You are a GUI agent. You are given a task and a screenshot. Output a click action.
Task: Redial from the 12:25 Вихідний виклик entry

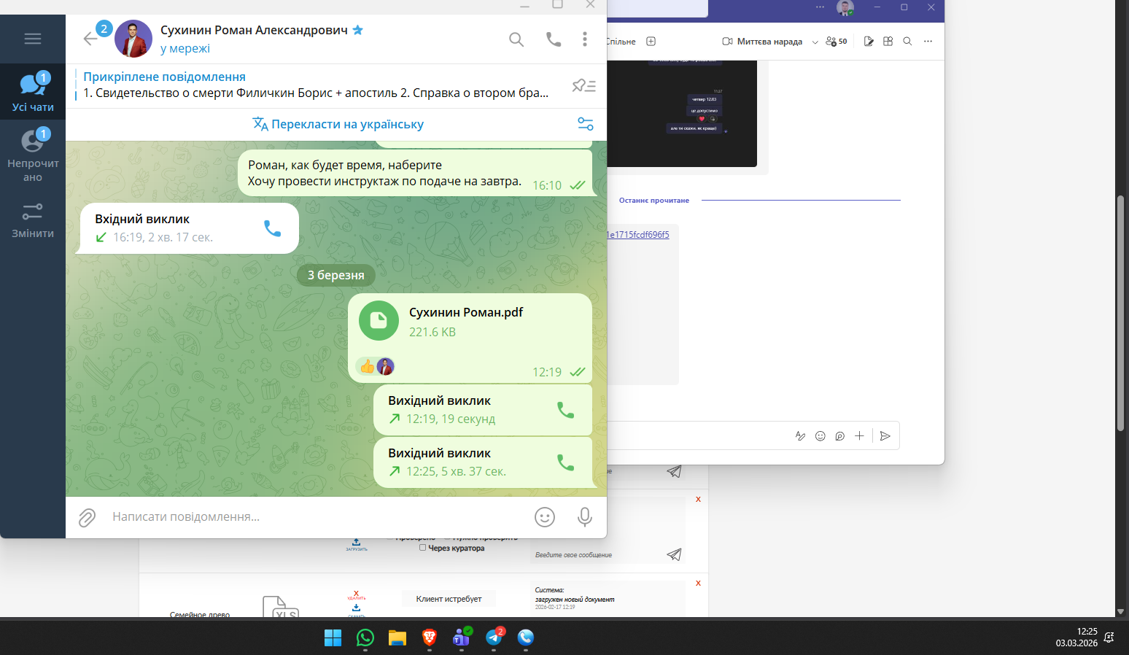pos(565,462)
